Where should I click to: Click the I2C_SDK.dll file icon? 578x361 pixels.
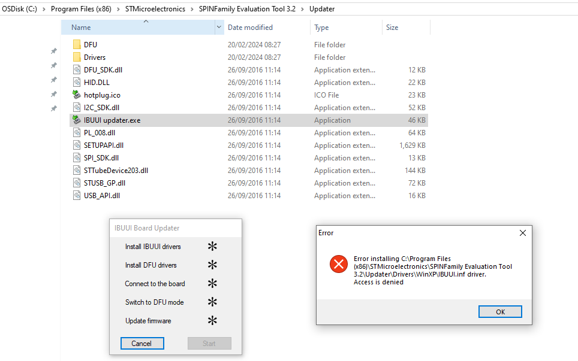point(77,107)
